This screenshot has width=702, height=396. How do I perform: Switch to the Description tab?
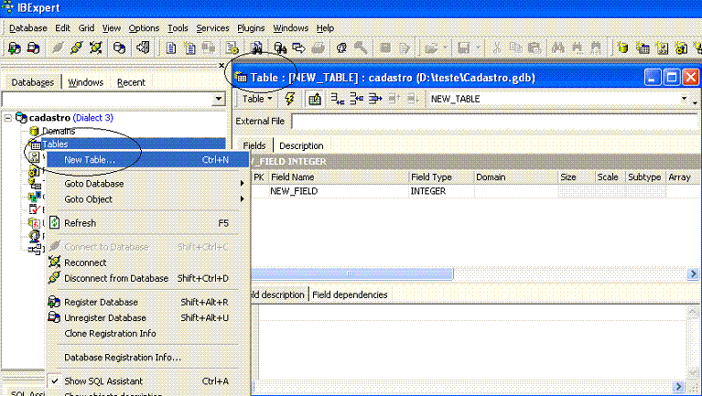[301, 146]
